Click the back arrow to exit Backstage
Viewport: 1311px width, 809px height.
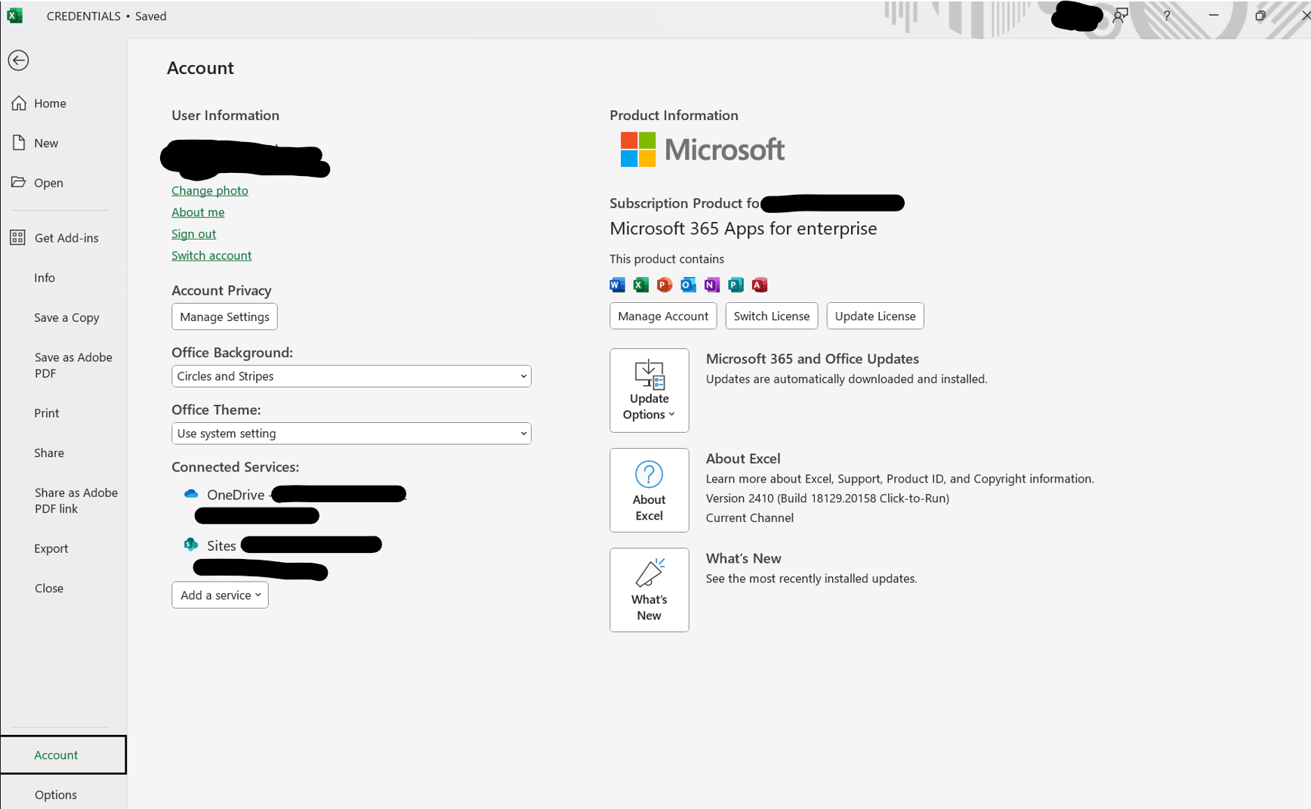point(19,60)
